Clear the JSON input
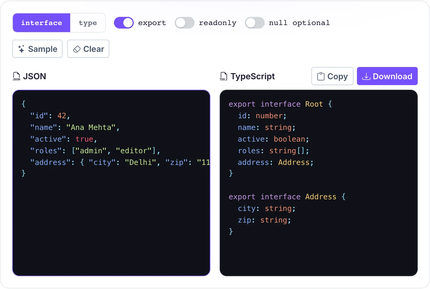Viewport: 430px width, 289px height. click(88, 49)
